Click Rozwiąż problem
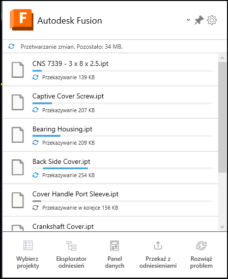The image size is (228, 279). click(x=201, y=254)
